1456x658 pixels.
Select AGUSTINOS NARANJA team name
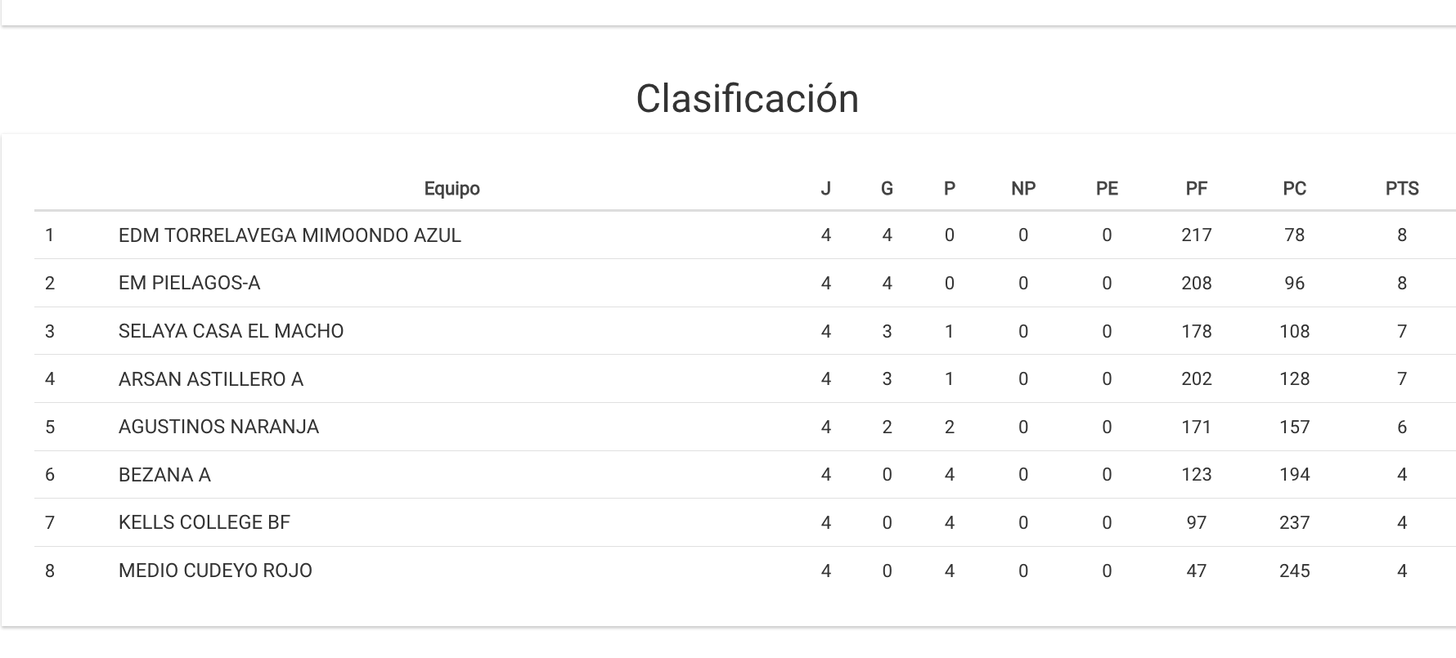pyautogui.click(x=218, y=427)
